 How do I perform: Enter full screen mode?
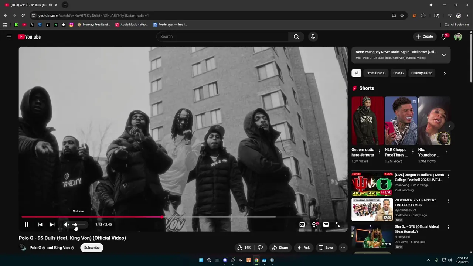(x=338, y=225)
